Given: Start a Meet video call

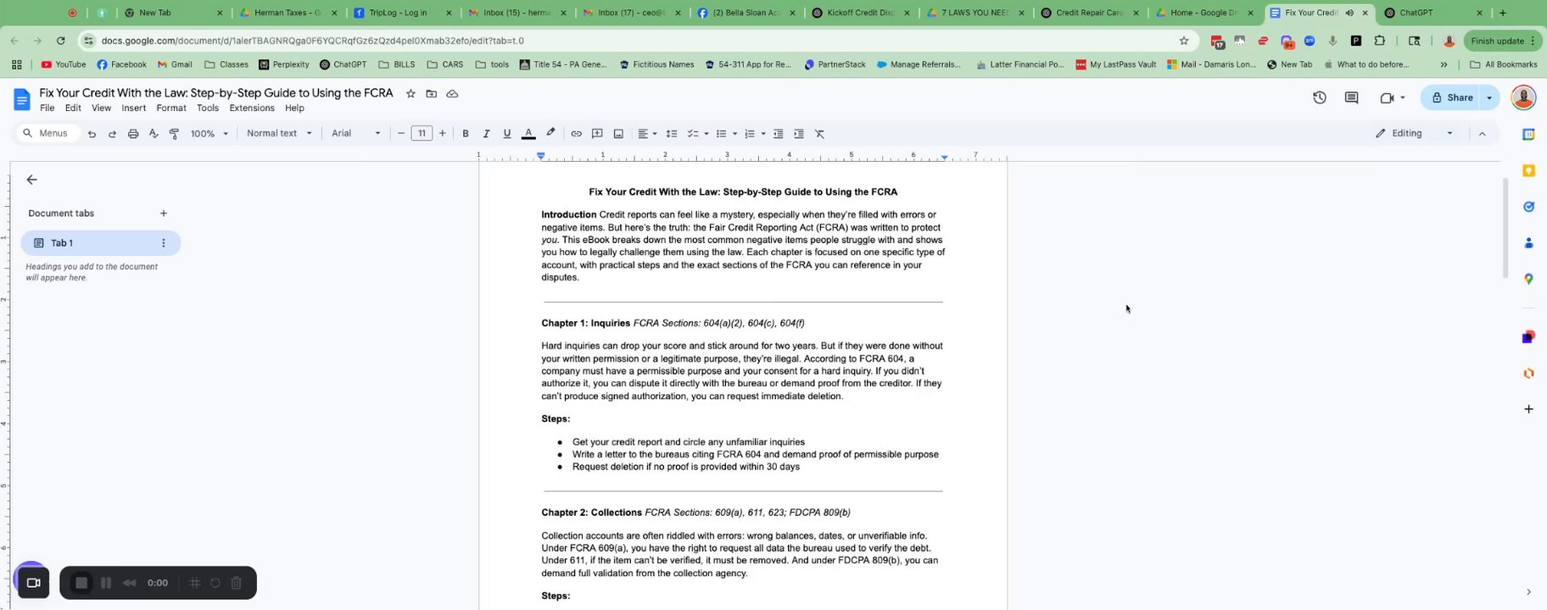Looking at the screenshot, I should (x=1387, y=97).
